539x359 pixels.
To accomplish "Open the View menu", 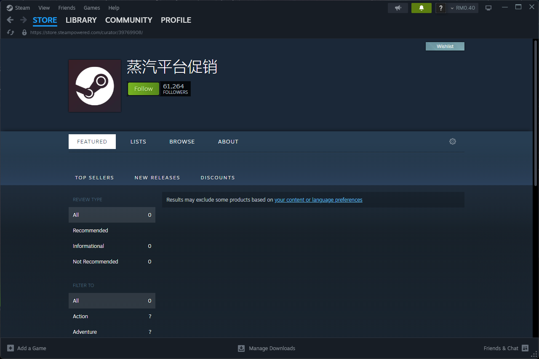I will coord(44,8).
